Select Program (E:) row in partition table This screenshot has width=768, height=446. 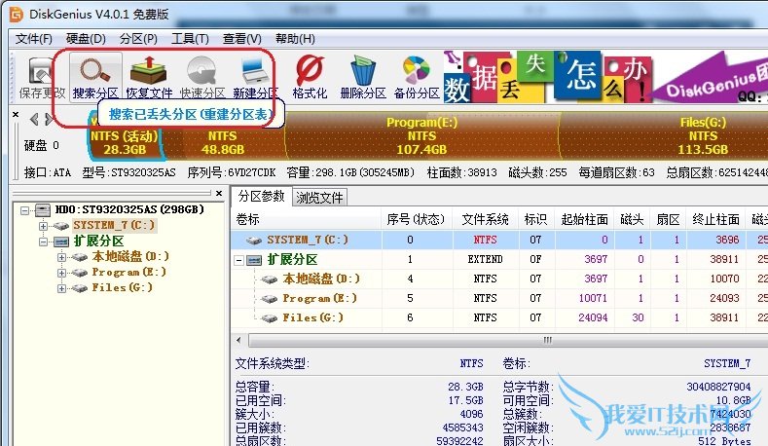(x=499, y=298)
